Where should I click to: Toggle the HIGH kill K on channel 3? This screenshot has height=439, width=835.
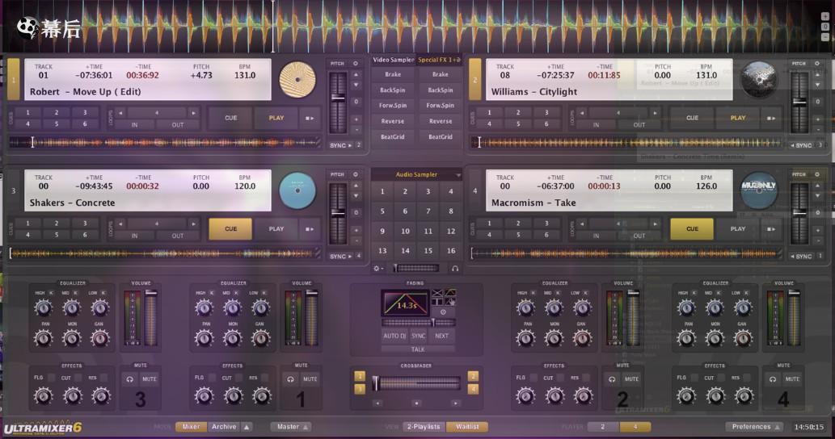pyautogui.click(x=51, y=293)
